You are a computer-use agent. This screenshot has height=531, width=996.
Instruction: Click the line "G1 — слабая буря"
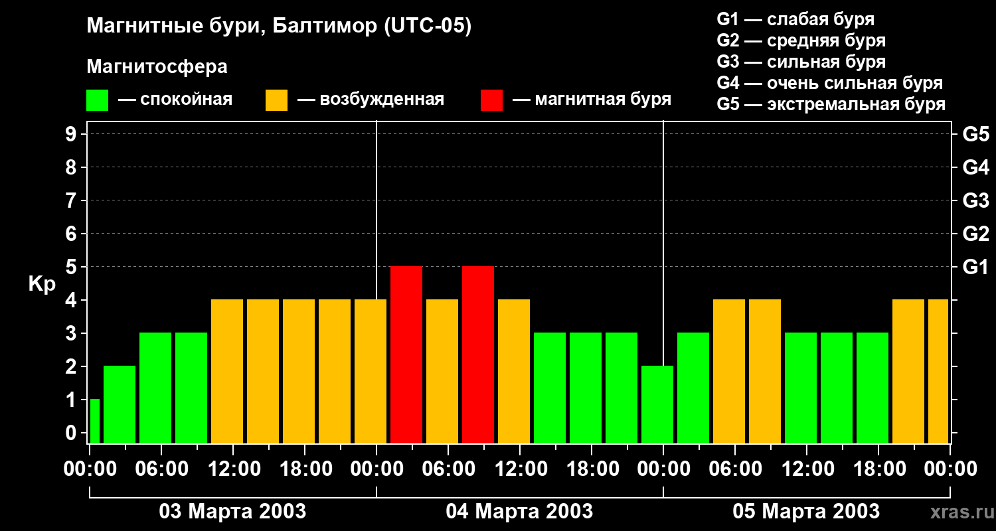pos(795,19)
